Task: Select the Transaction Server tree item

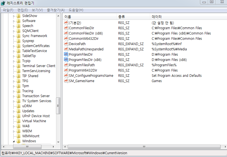Action: click(36, 96)
